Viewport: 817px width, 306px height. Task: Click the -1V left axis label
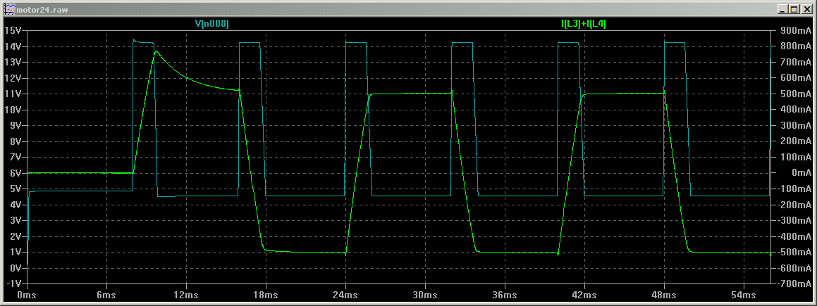pyautogui.click(x=13, y=283)
